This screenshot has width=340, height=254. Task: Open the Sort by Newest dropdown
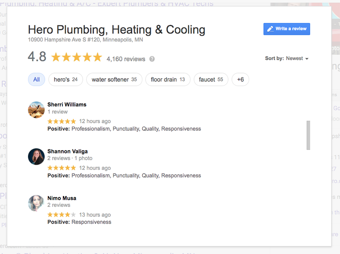(286, 58)
